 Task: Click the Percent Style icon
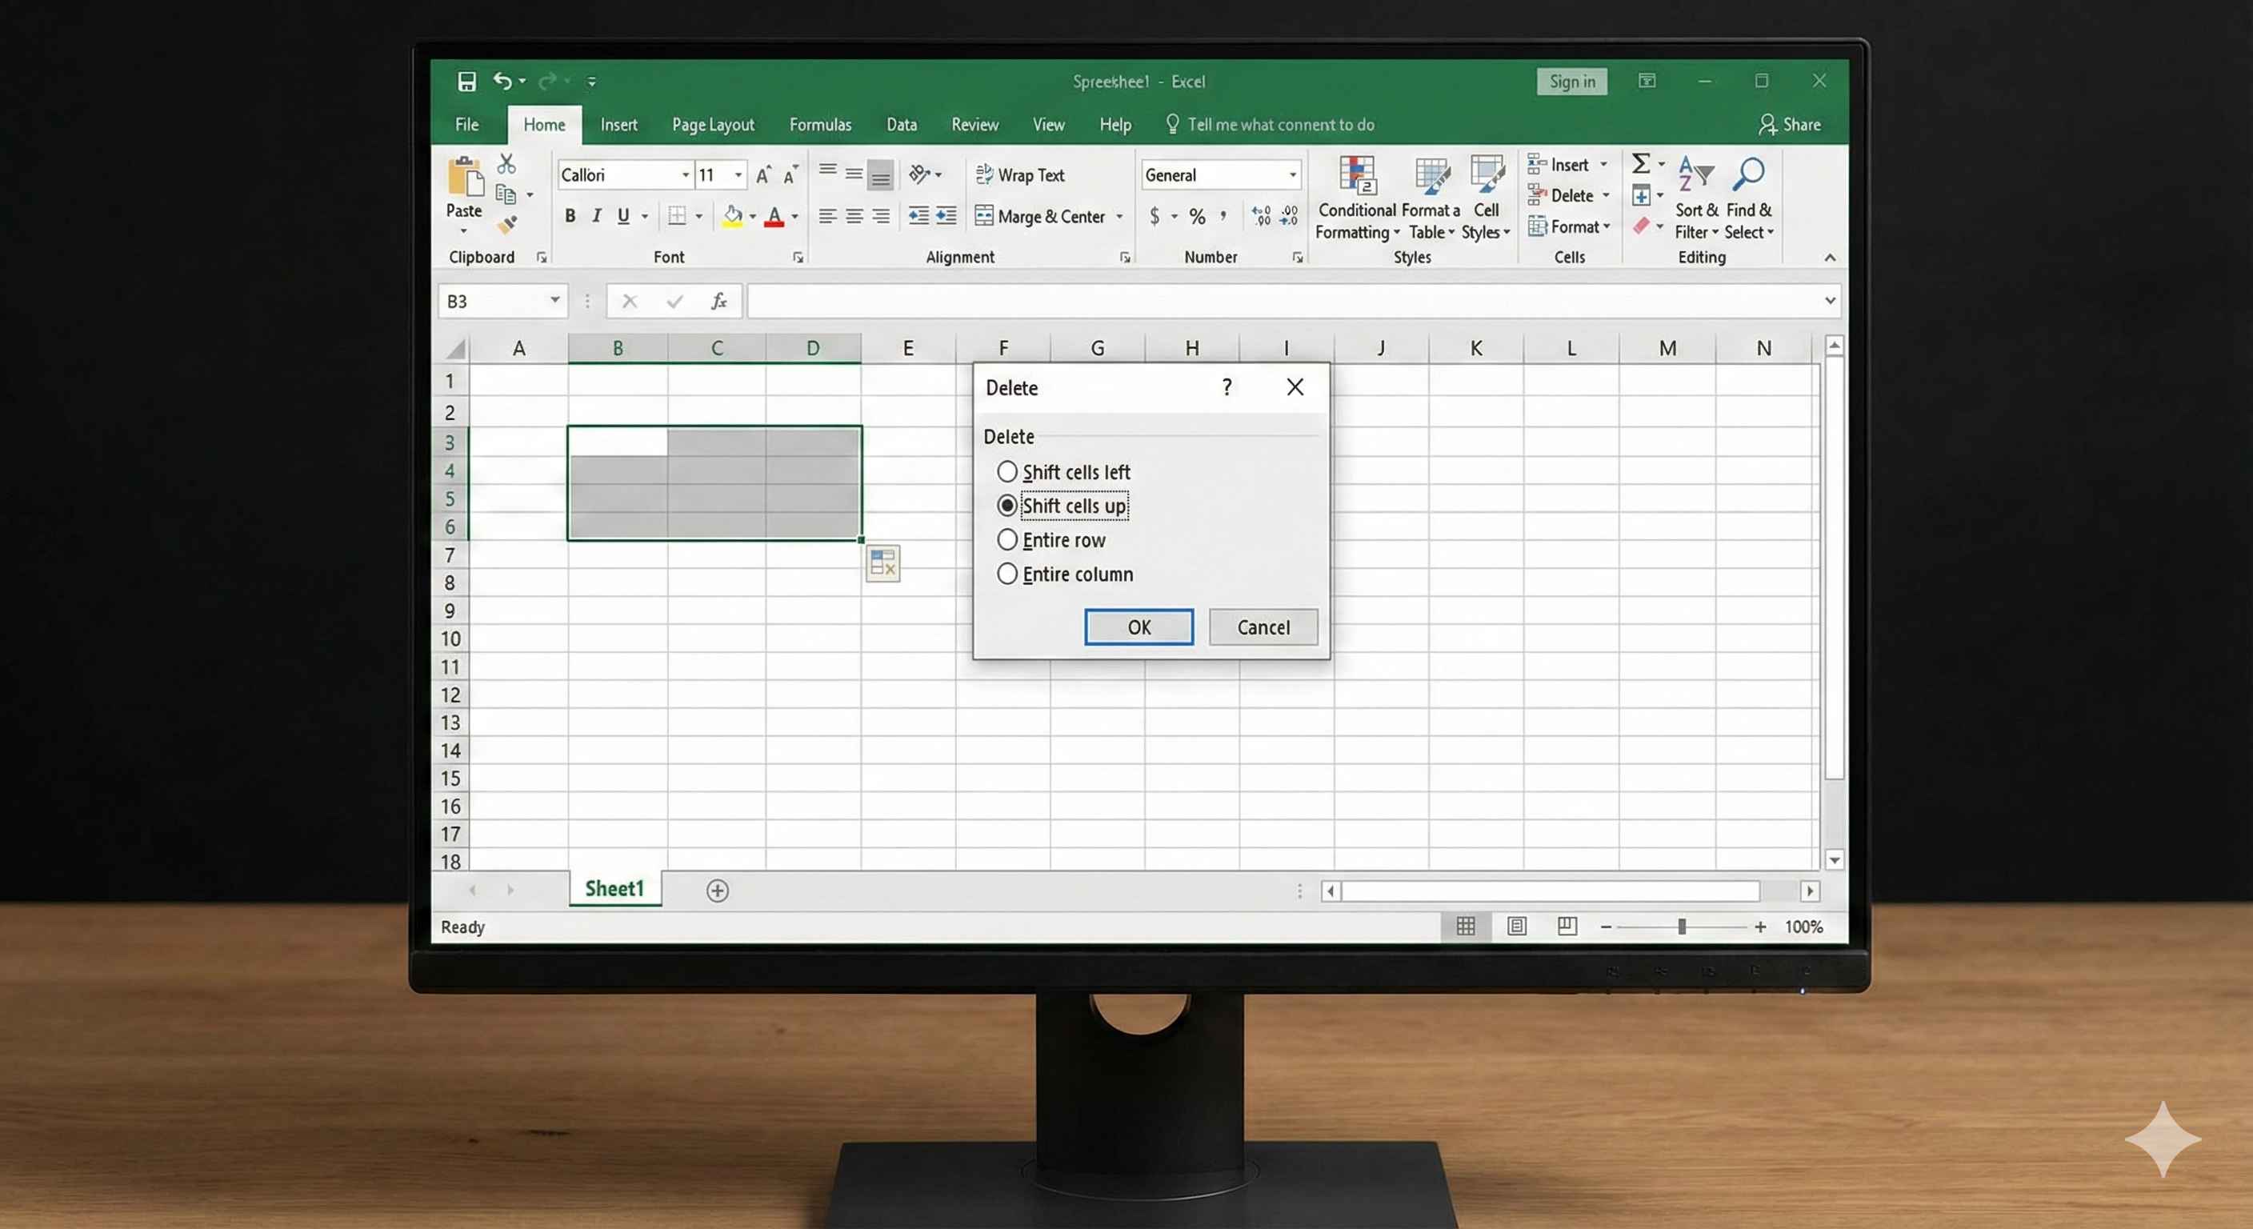tap(1198, 216)
